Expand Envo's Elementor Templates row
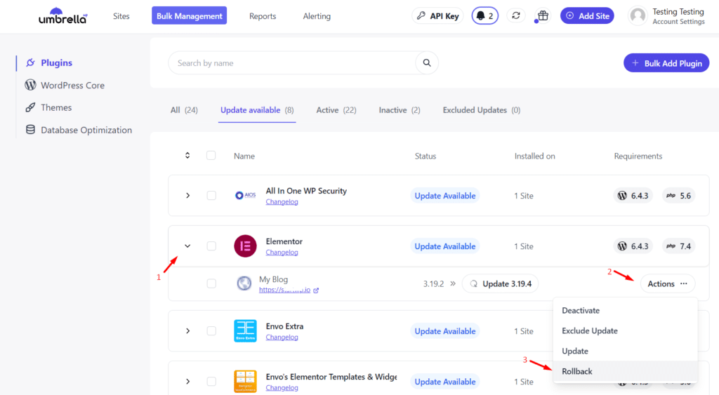Screen dimensions: 719x395 point(187,381)
